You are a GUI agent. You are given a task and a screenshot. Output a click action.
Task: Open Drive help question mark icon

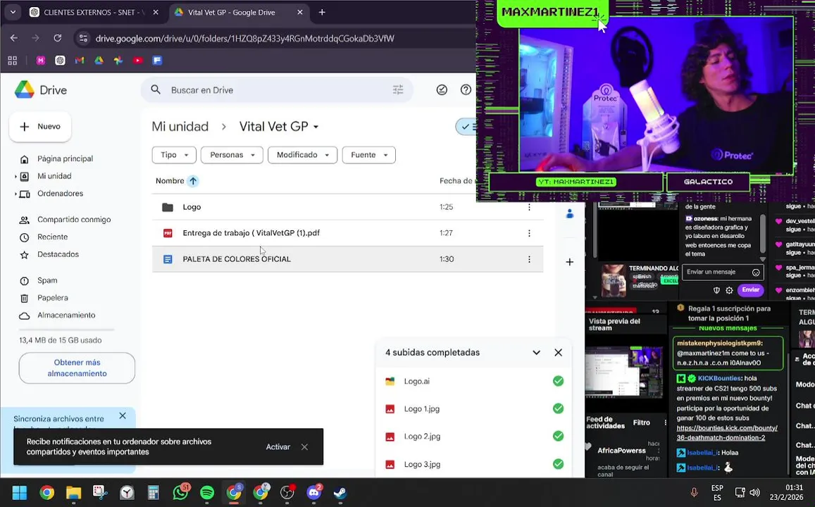click(x=466, y=90)
